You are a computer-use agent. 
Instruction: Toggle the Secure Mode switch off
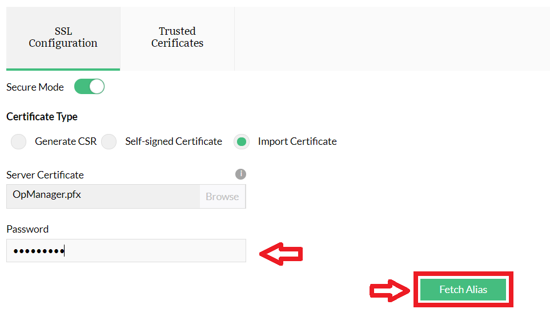[90, 87]
